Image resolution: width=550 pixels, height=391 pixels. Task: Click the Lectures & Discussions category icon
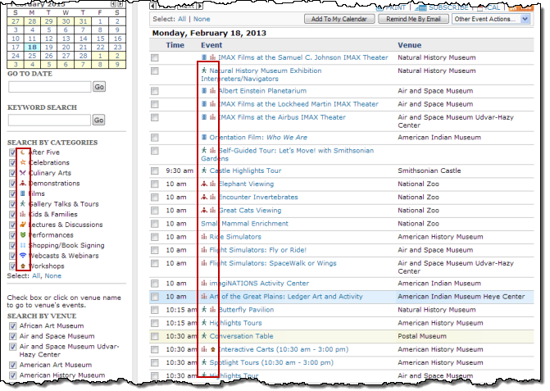23,225
